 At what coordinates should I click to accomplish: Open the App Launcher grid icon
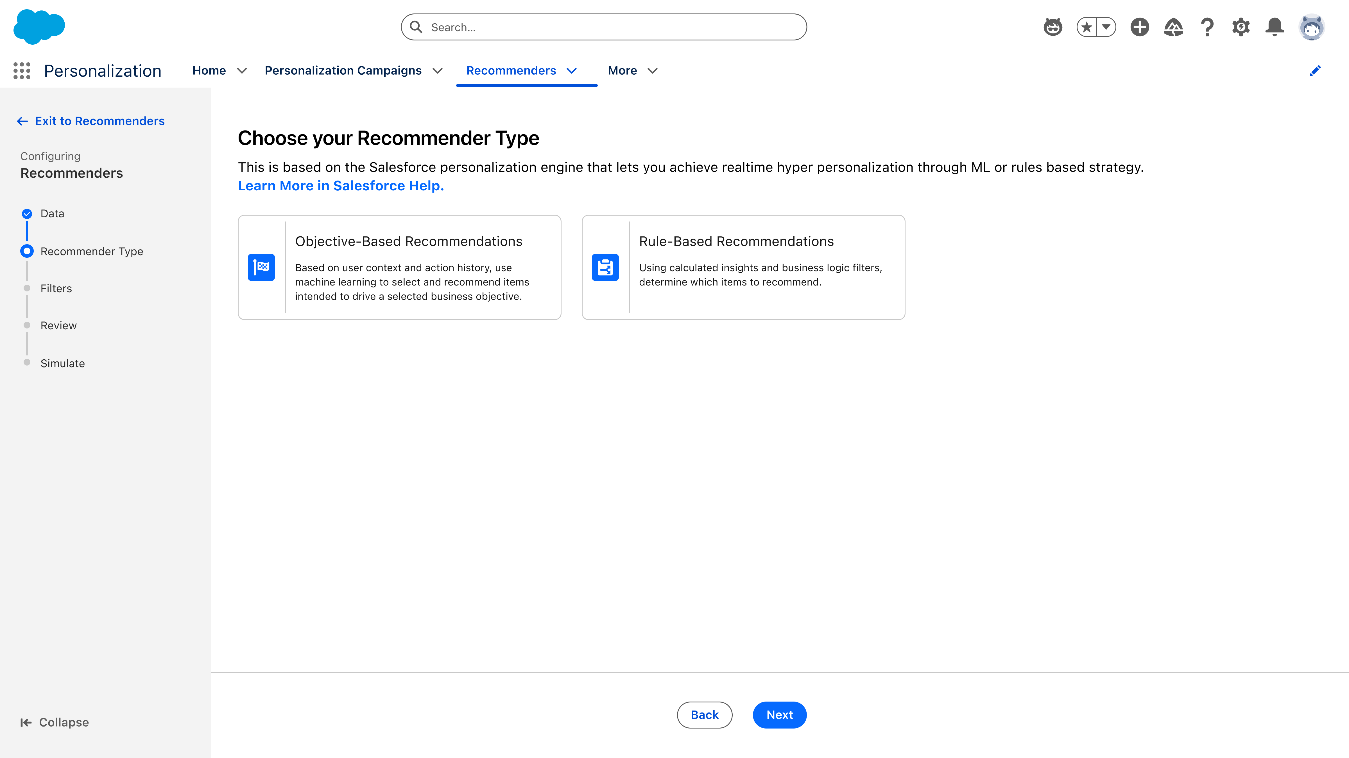[x=22, y=71]
